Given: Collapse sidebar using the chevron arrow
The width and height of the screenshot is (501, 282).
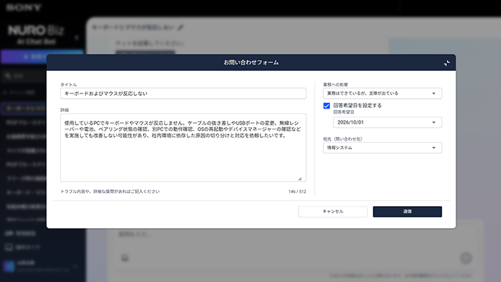Looking at the screenshot, I should 77,37.
